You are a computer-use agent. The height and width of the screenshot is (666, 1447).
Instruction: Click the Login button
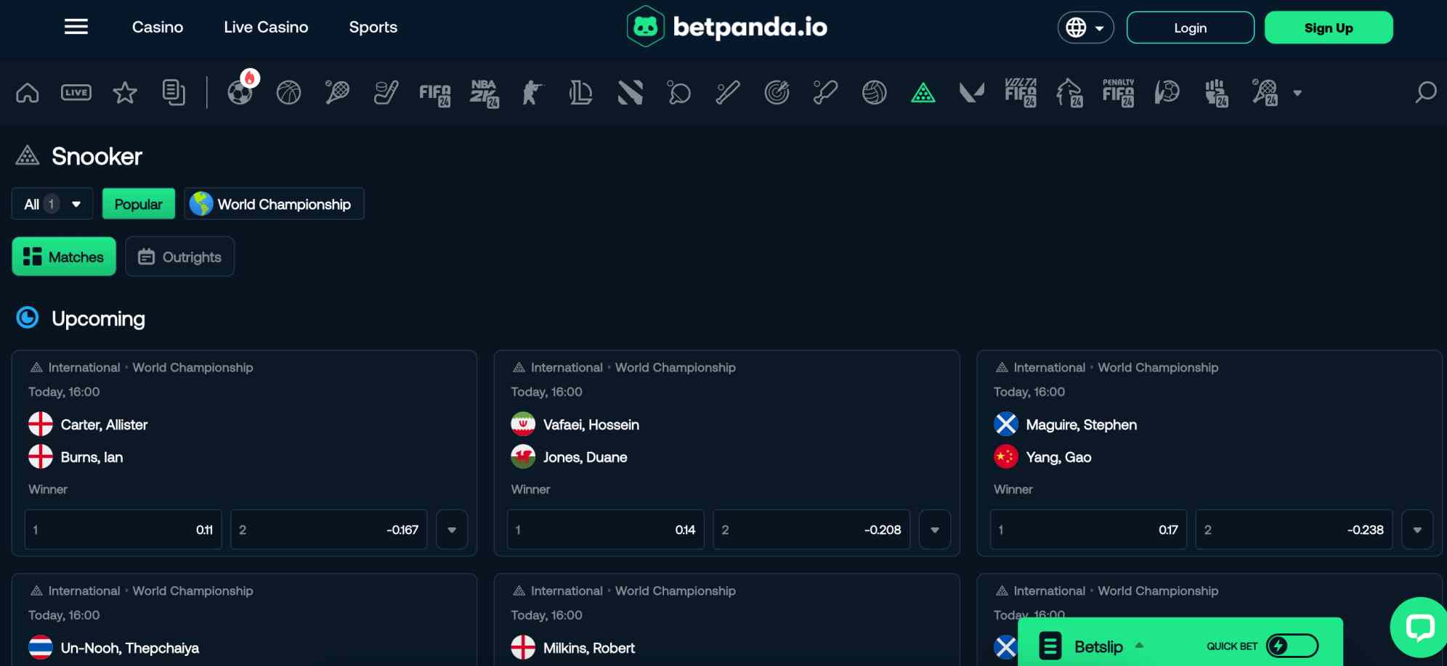pyautogui.click(x=1190, y=28)
